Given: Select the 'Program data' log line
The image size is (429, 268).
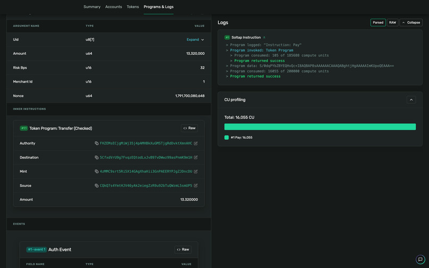Looking at the screenshot, I should (x=312, y=66).
